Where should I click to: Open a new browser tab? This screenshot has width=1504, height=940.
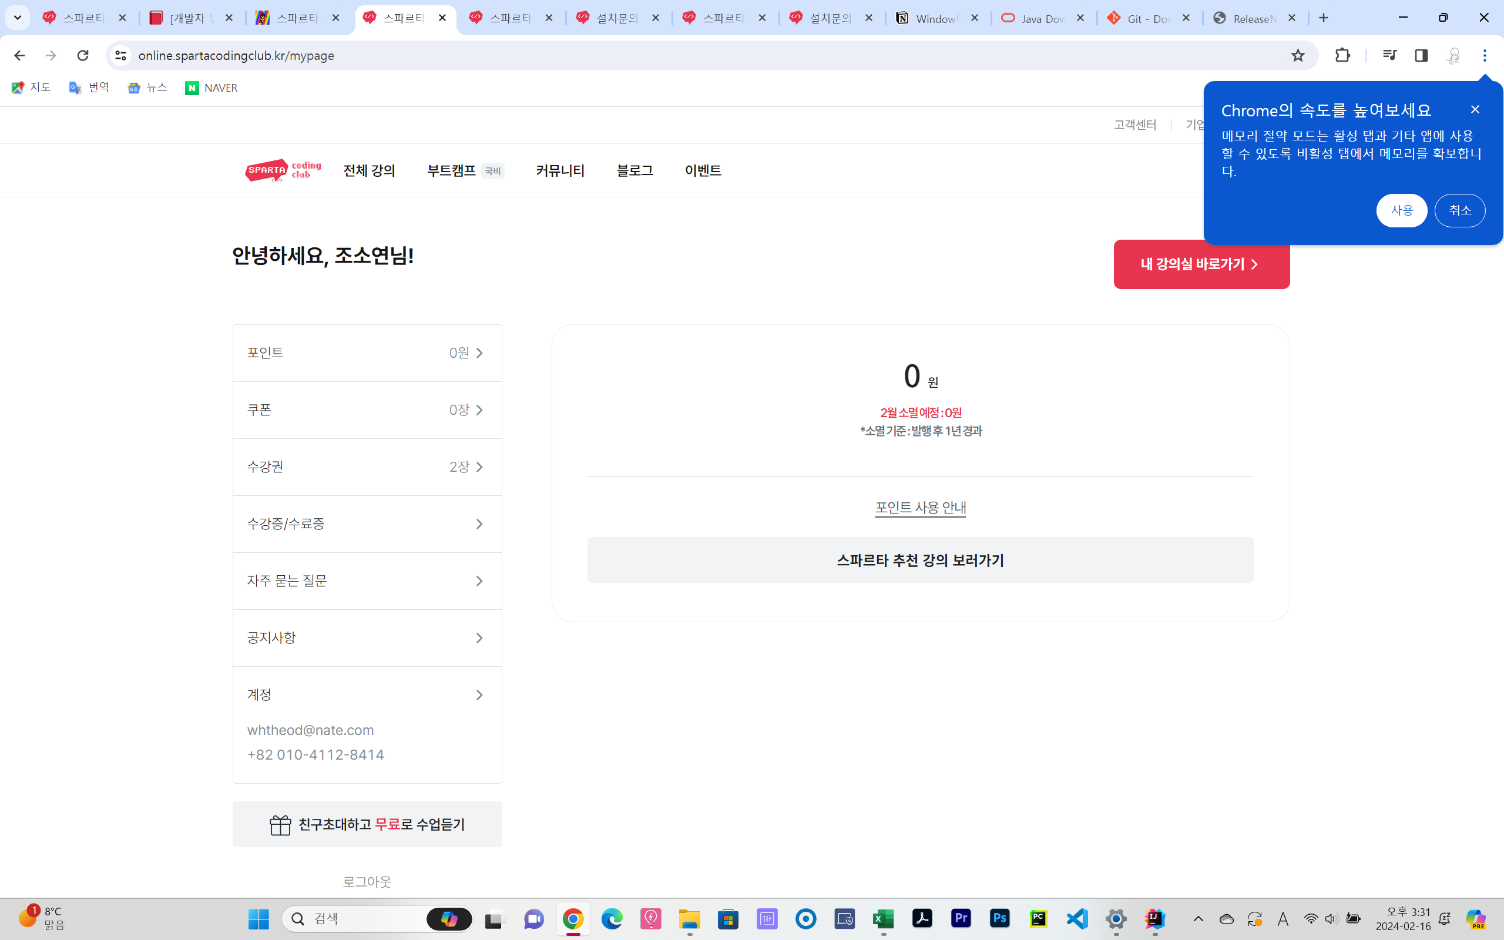pyautogui.click(x=1323, y=18)
